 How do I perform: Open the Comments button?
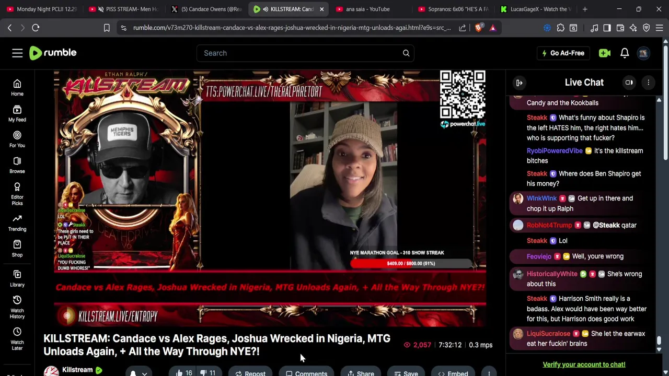click(306, 373)
